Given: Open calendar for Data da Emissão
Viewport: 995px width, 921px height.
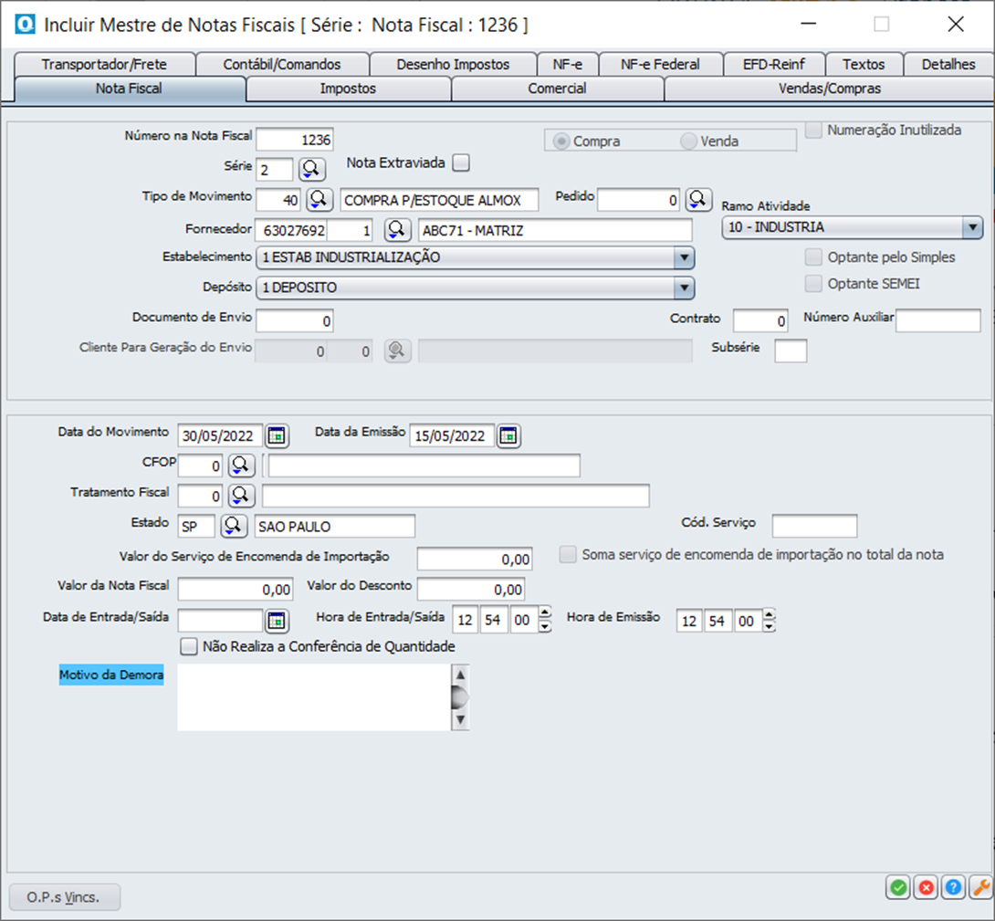Looking at the screenshot, I should 508,435.
